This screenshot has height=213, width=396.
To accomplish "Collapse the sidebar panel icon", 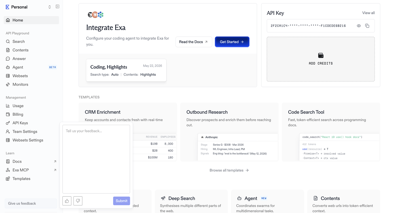I will click(x=57, y=7).
